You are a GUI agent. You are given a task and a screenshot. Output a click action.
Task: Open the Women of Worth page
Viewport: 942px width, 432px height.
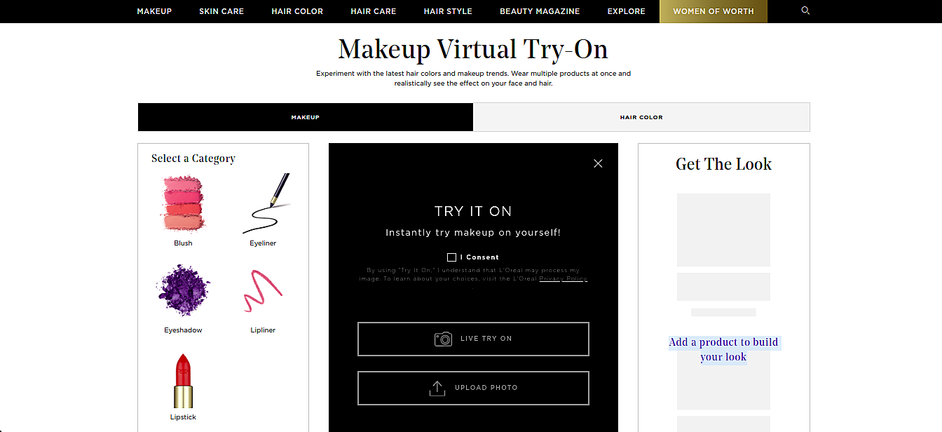(x=714, y=11)
